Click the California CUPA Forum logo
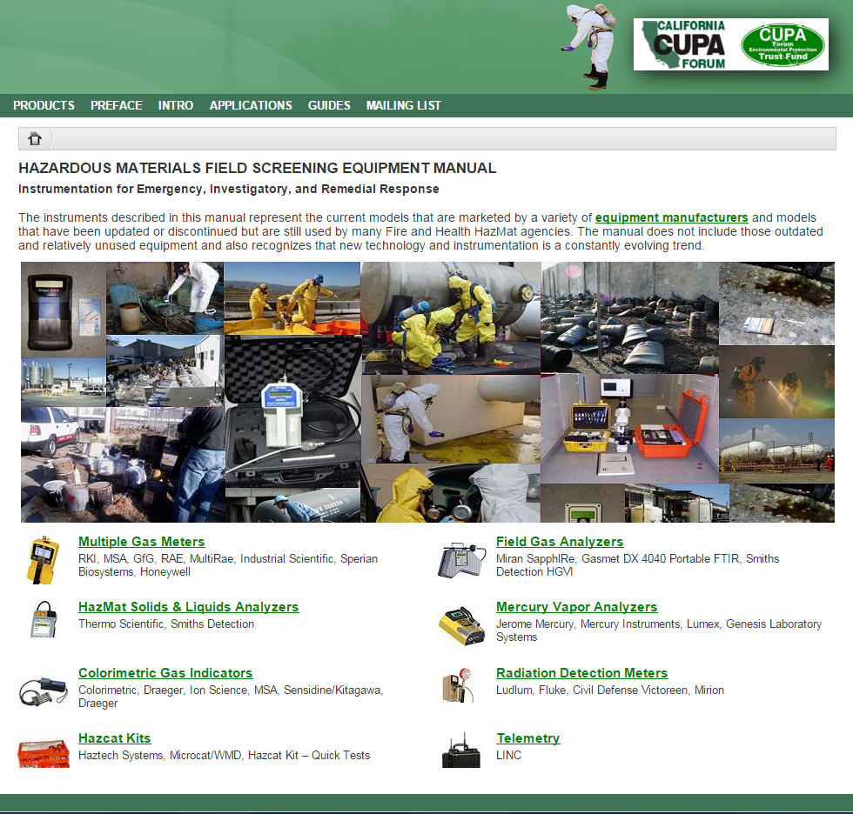Image resolution: width=853 pixels, height=814 pixels. [x=684, y=44]
